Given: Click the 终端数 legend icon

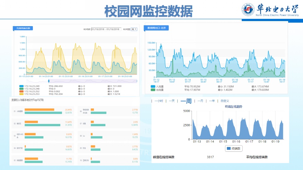Looking at the screenshot, I should click(x=229, y=148).
